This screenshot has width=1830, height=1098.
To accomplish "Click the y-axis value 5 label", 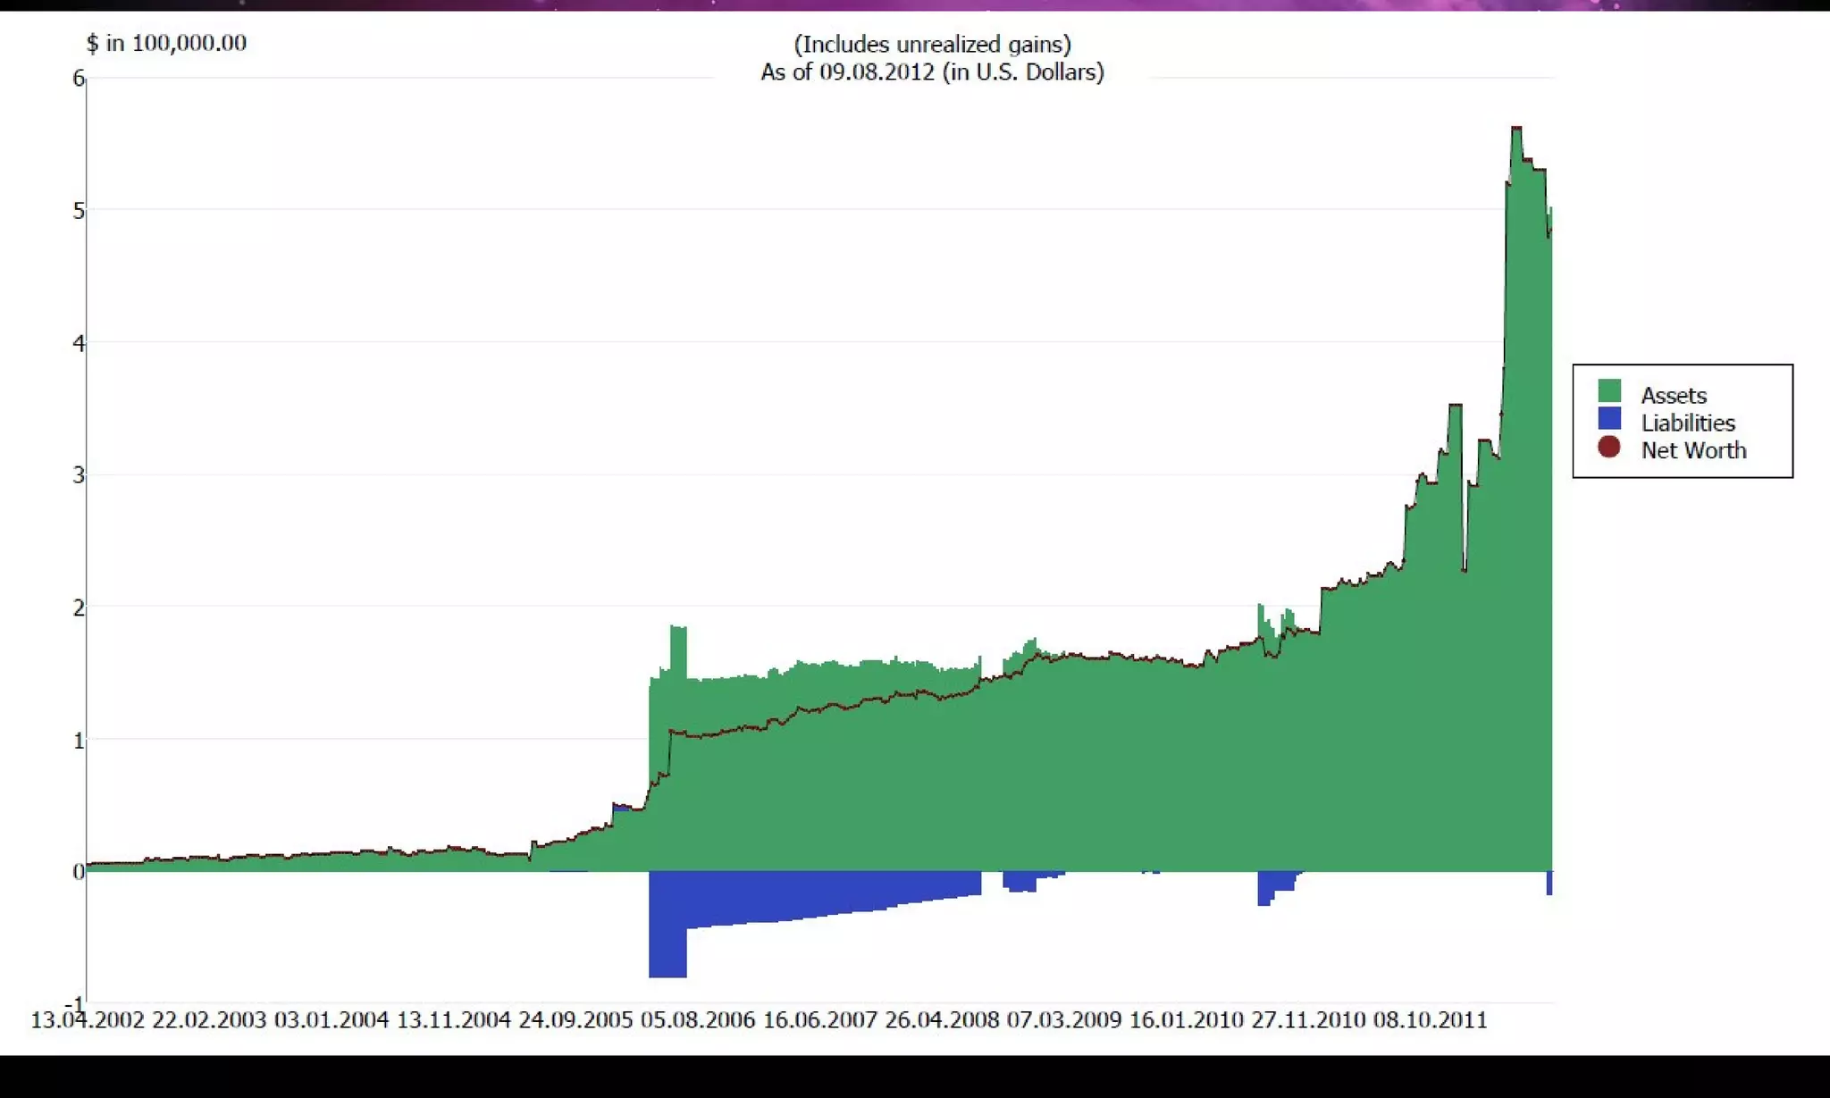I will (x=79, y=211).
